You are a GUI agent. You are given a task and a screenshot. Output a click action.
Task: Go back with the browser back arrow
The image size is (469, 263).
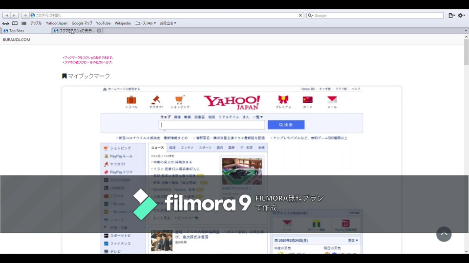[x=6, y=15]
